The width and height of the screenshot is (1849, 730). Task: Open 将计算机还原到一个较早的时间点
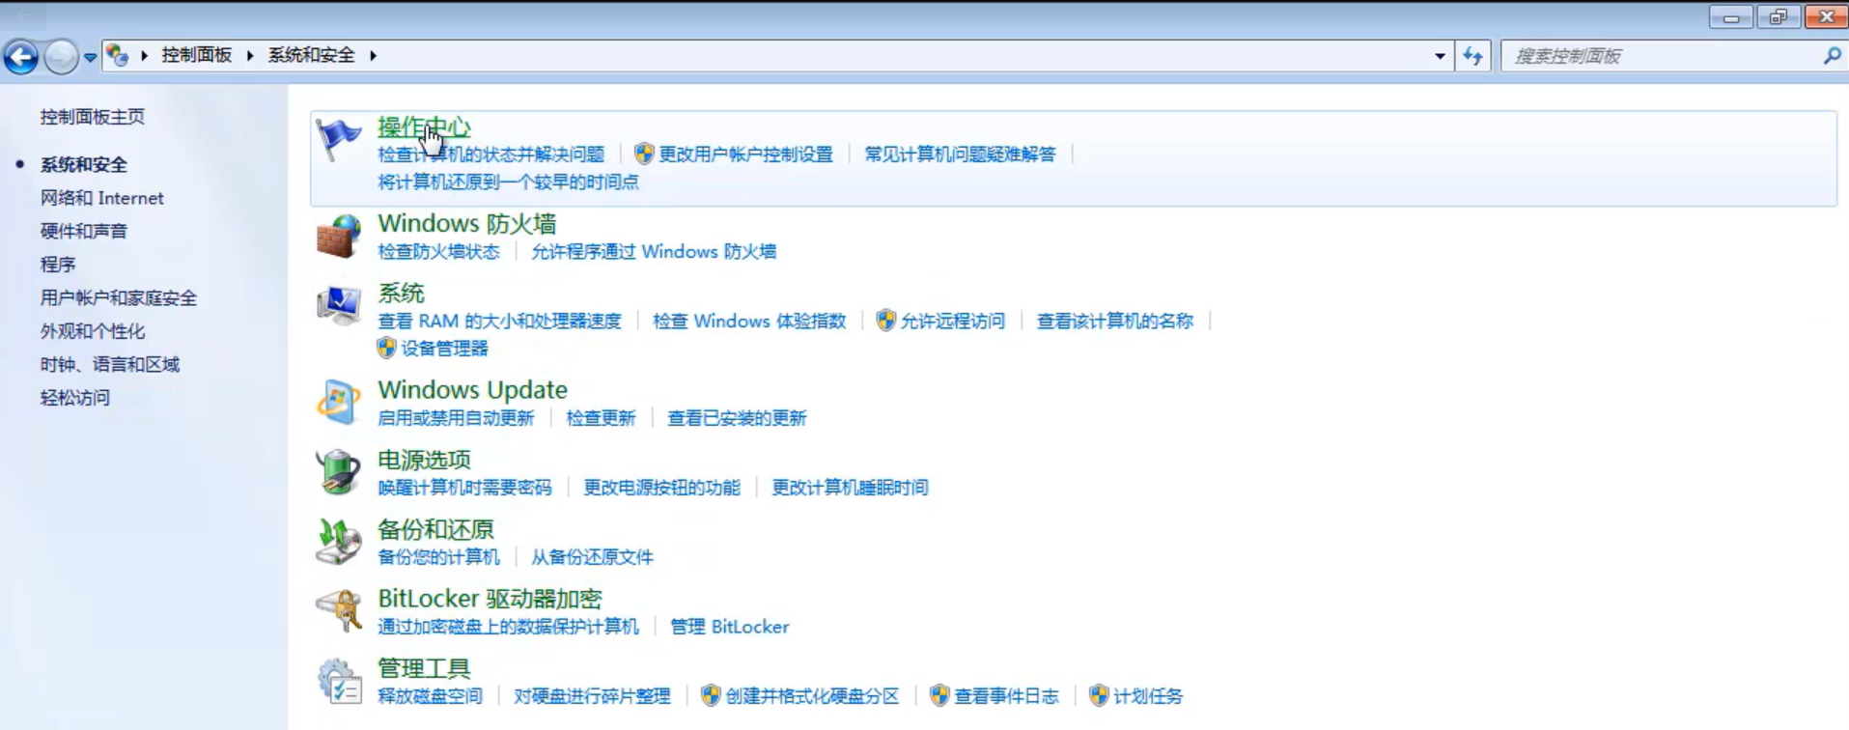[x=508, y=182]
